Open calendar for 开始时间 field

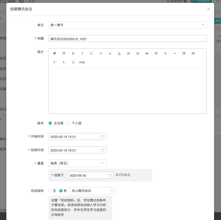[x=102, y=137]
